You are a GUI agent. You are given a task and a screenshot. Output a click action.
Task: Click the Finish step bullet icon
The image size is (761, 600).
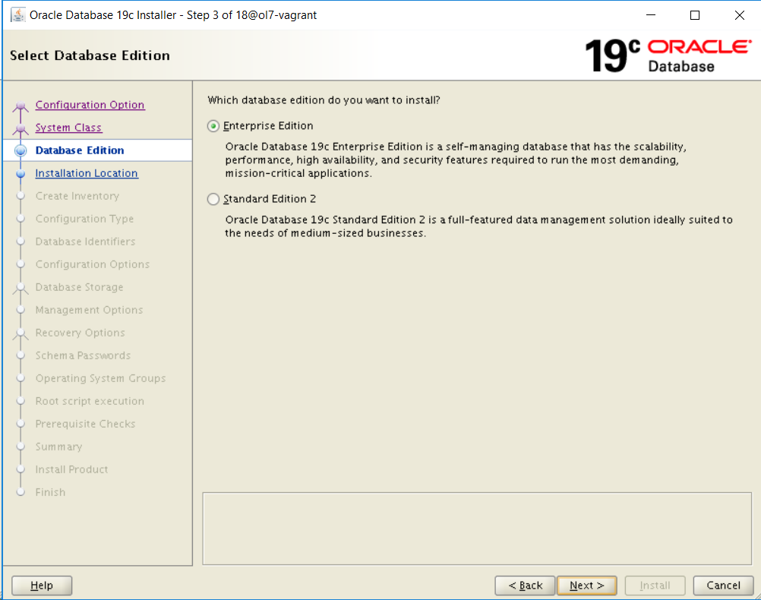(21, 492)
